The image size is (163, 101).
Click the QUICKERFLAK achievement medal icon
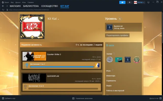pos(25,87)
